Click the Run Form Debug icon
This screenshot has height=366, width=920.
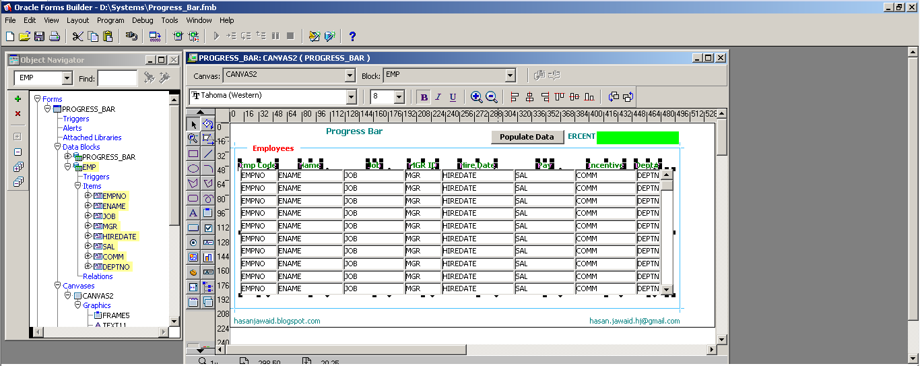[x=194, y=36]
